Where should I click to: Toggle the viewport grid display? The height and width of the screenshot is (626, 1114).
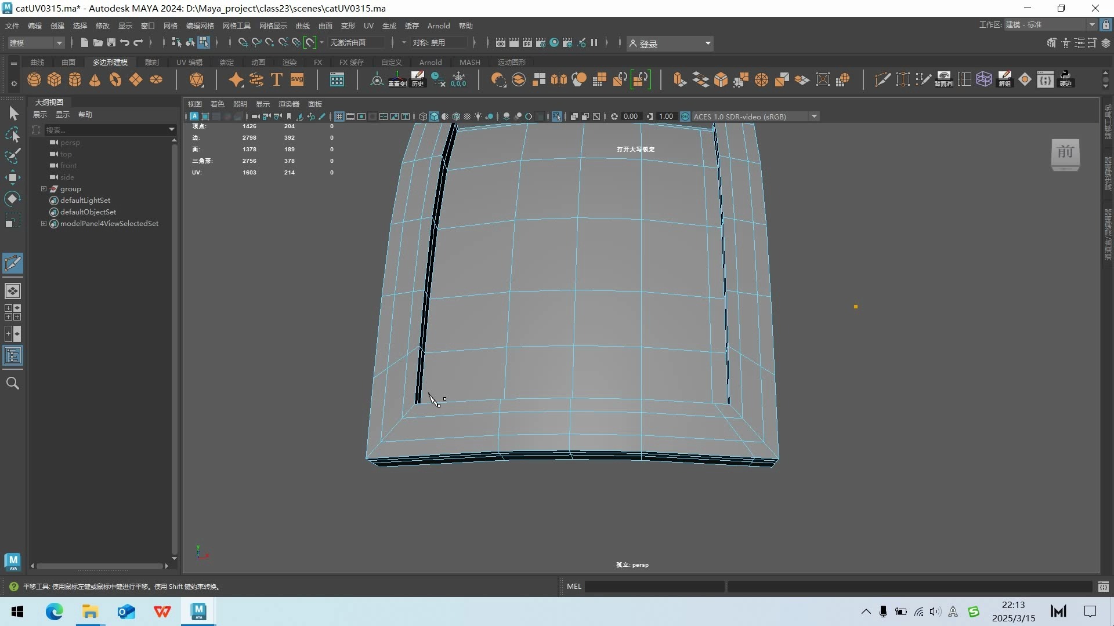click(339, 117)
